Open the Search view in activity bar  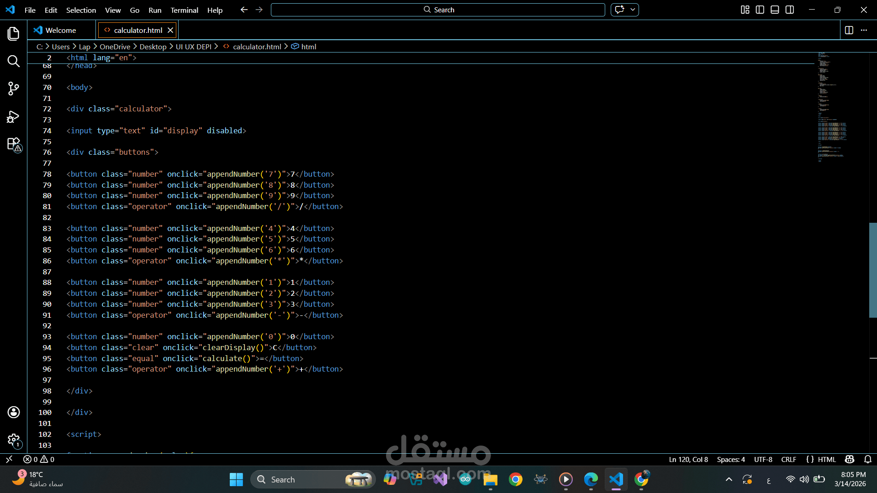(13, 61)
